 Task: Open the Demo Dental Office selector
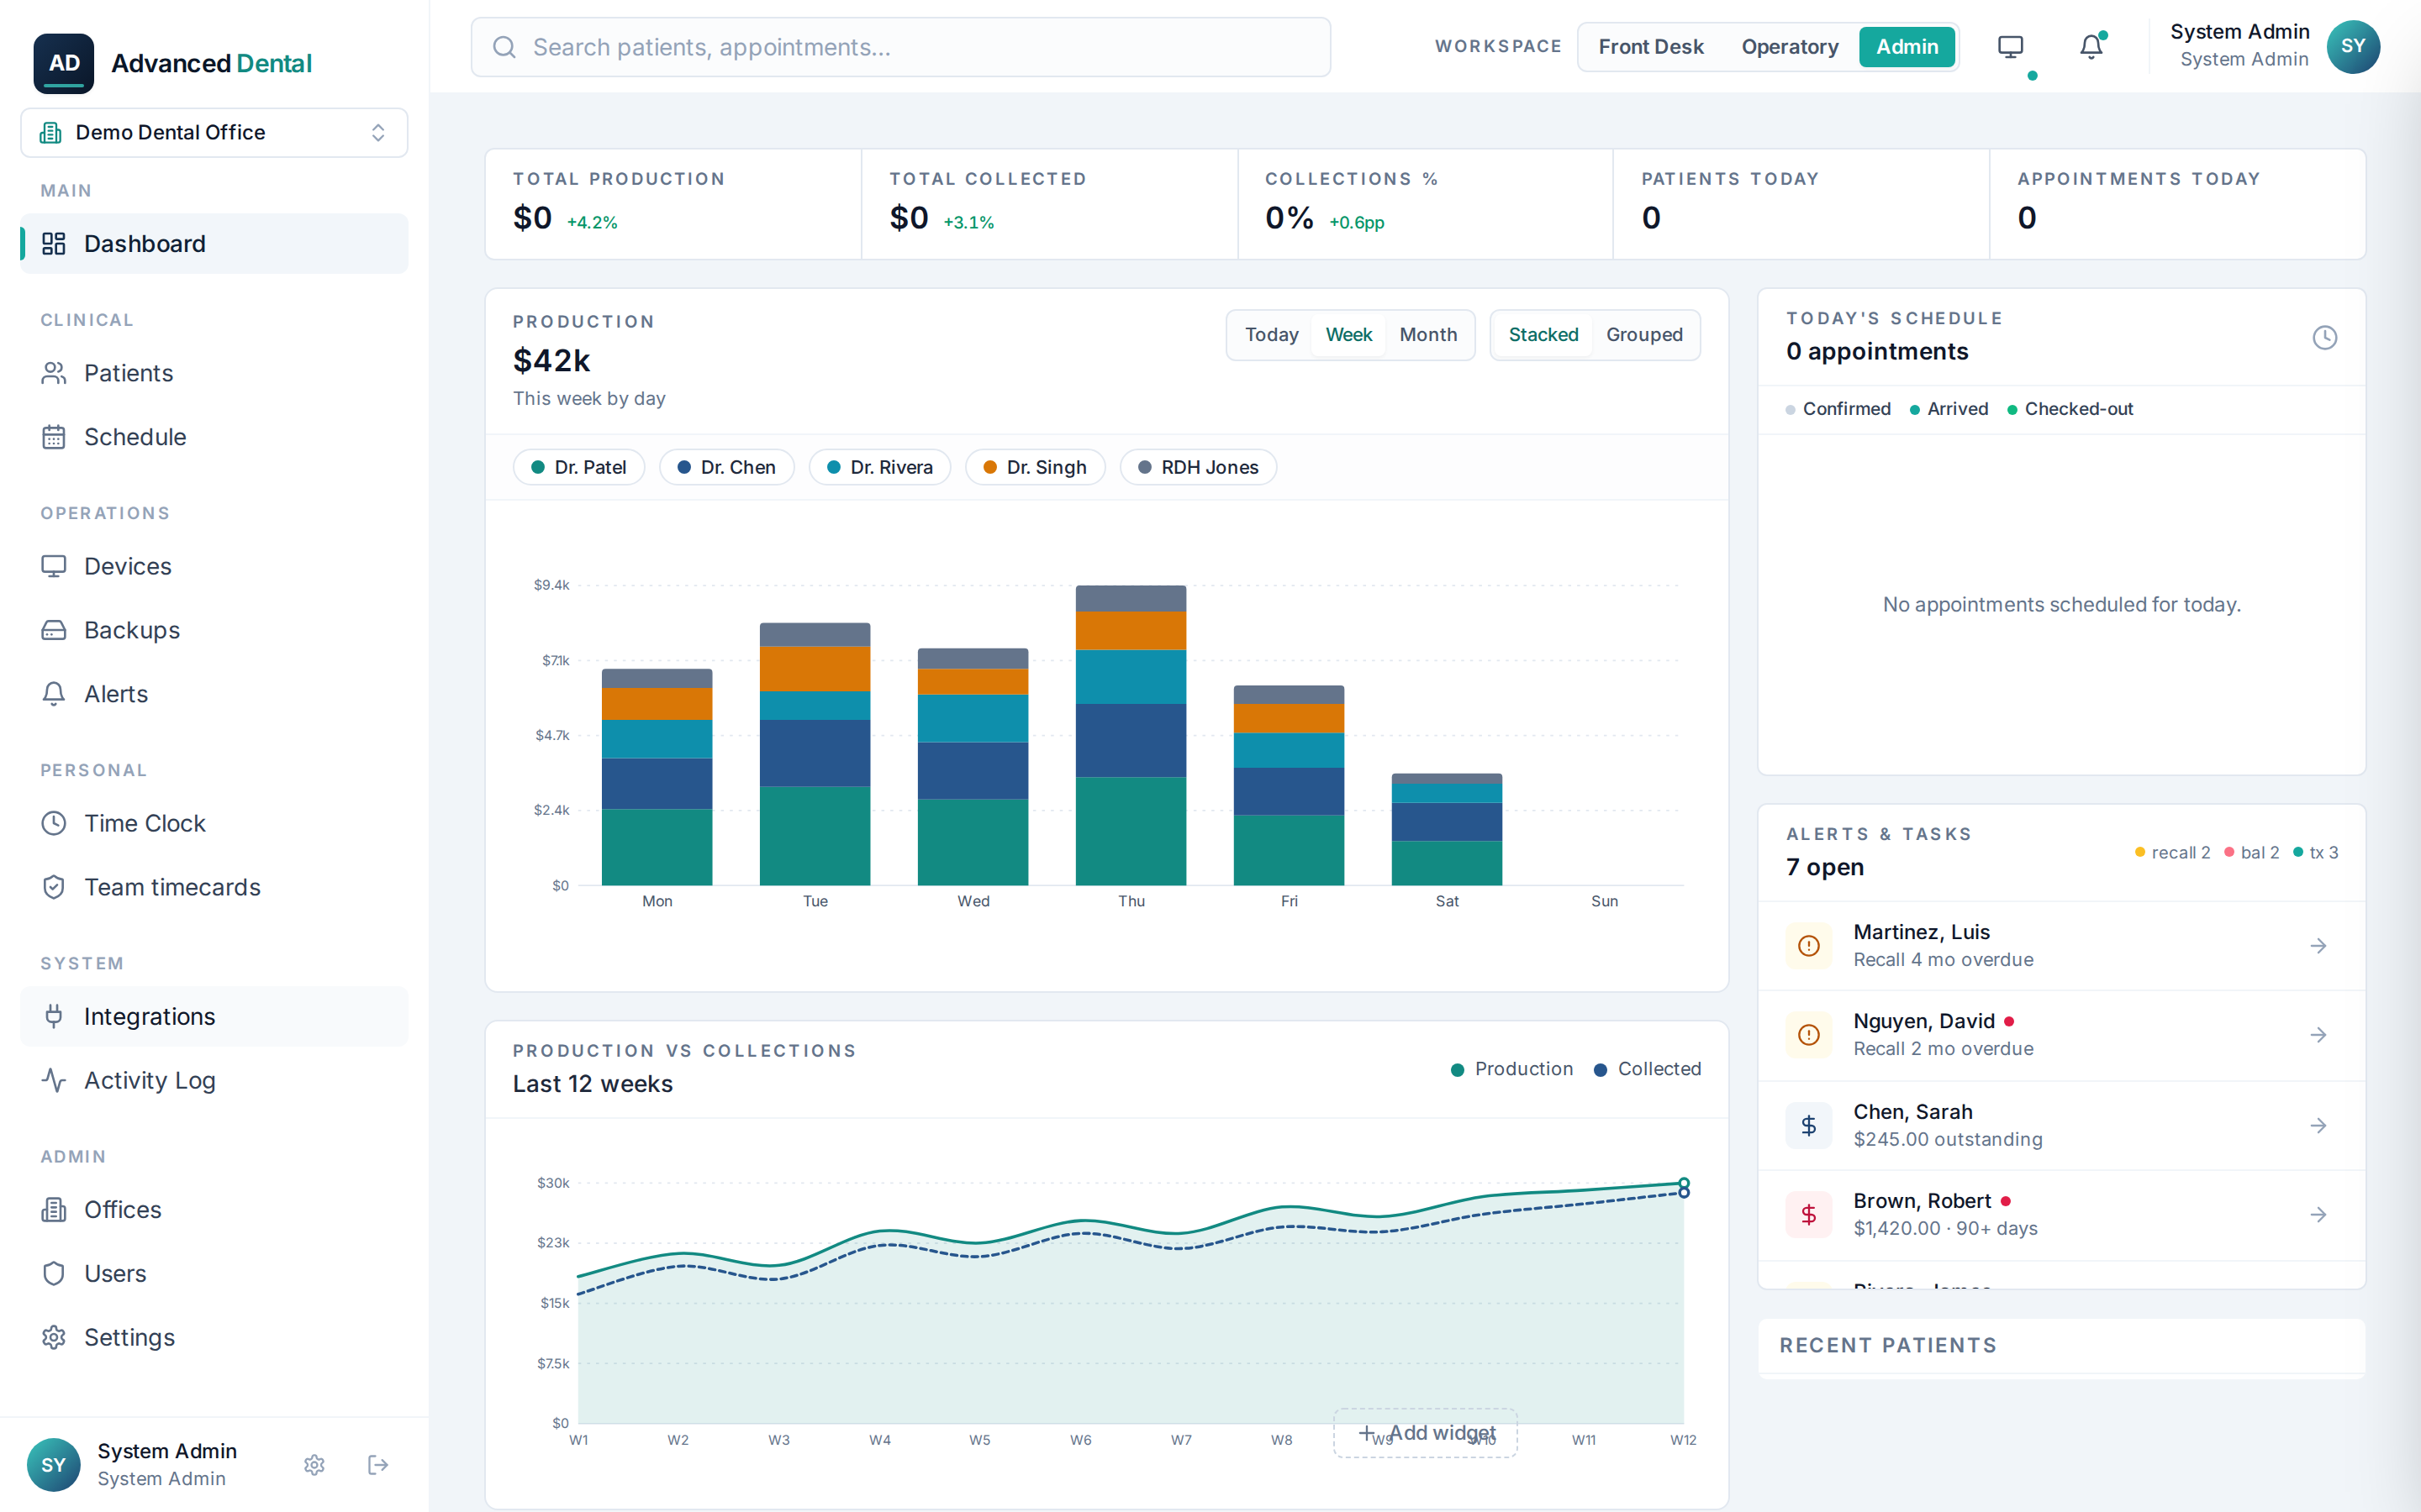point(214,132)
